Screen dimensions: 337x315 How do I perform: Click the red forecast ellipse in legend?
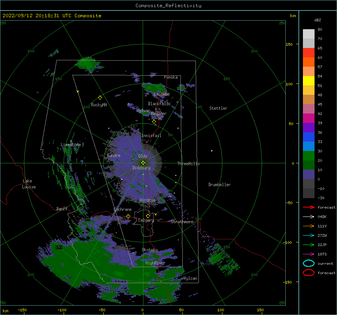309,273
